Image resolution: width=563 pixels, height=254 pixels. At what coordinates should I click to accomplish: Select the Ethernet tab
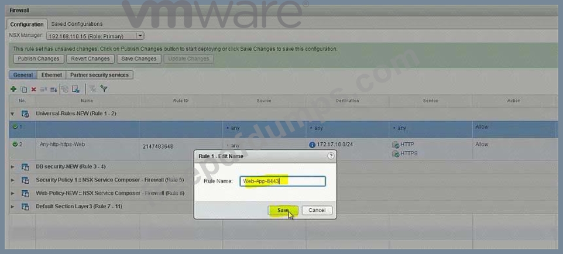(52, 75)
